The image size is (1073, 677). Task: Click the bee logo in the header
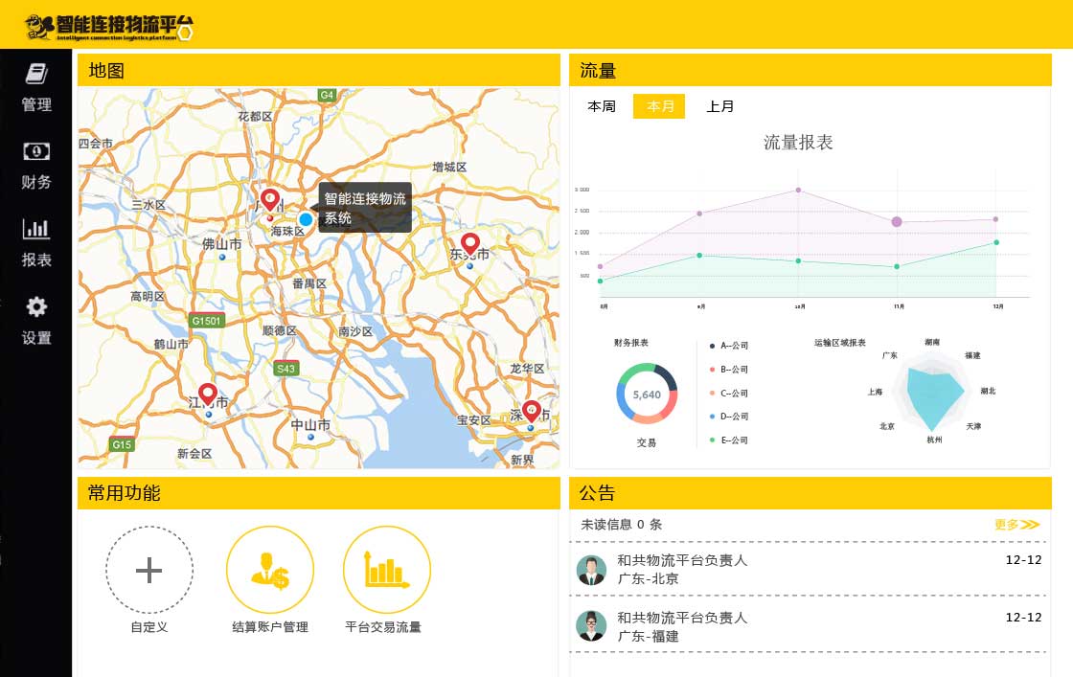[x=40, y=26]
